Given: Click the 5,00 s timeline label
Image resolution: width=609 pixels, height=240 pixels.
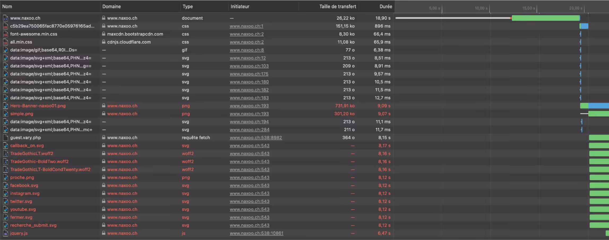Looking at the screenshot, I should point(434,8).
